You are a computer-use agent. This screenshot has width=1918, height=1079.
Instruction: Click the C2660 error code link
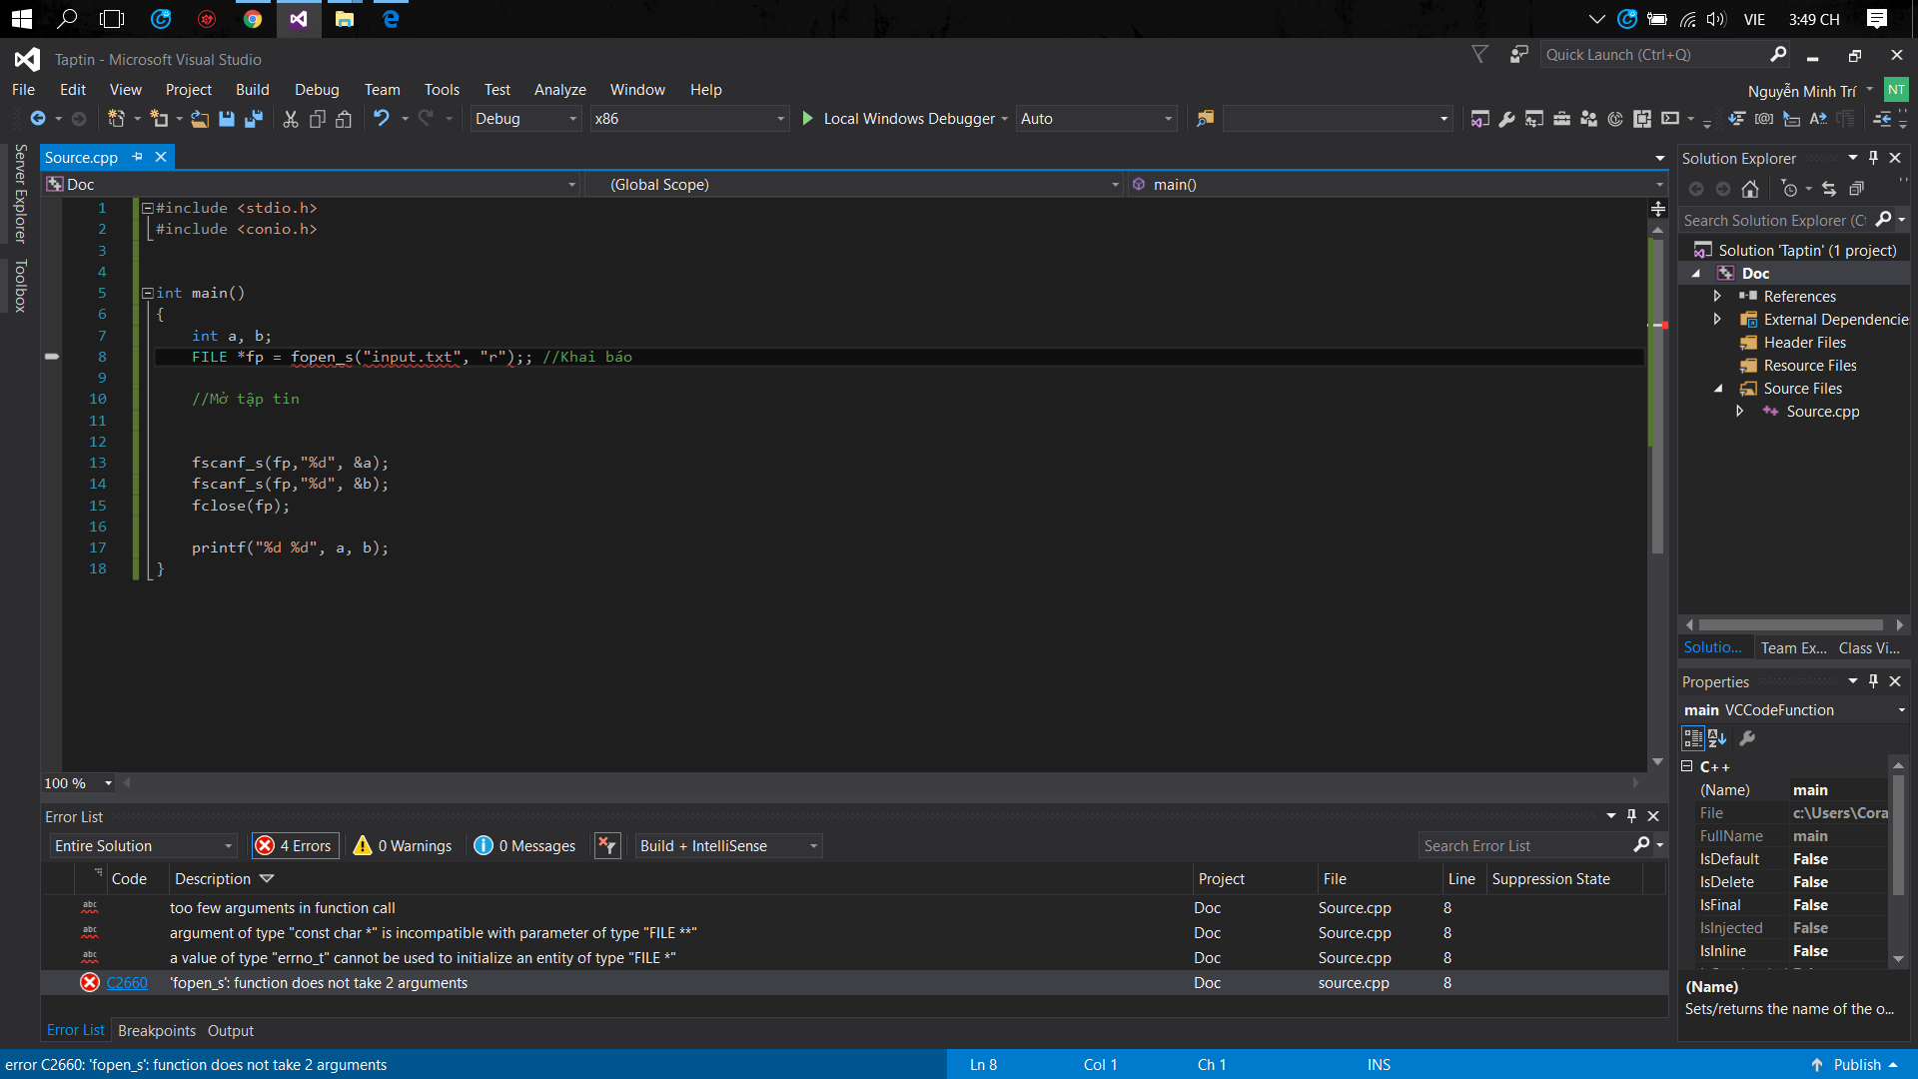click(x=127, y=983)
